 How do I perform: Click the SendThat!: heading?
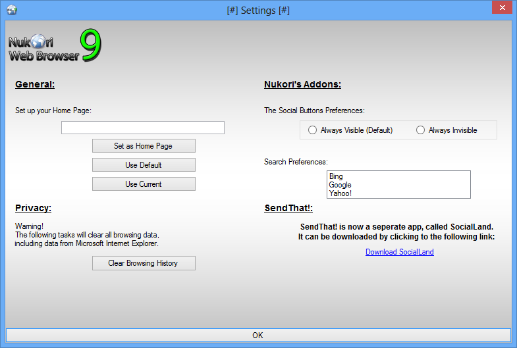coord(288,208)
